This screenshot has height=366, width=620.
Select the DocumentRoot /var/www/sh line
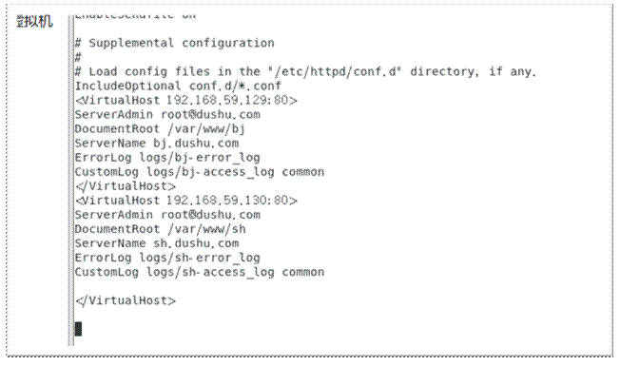[x=160, y=229]
